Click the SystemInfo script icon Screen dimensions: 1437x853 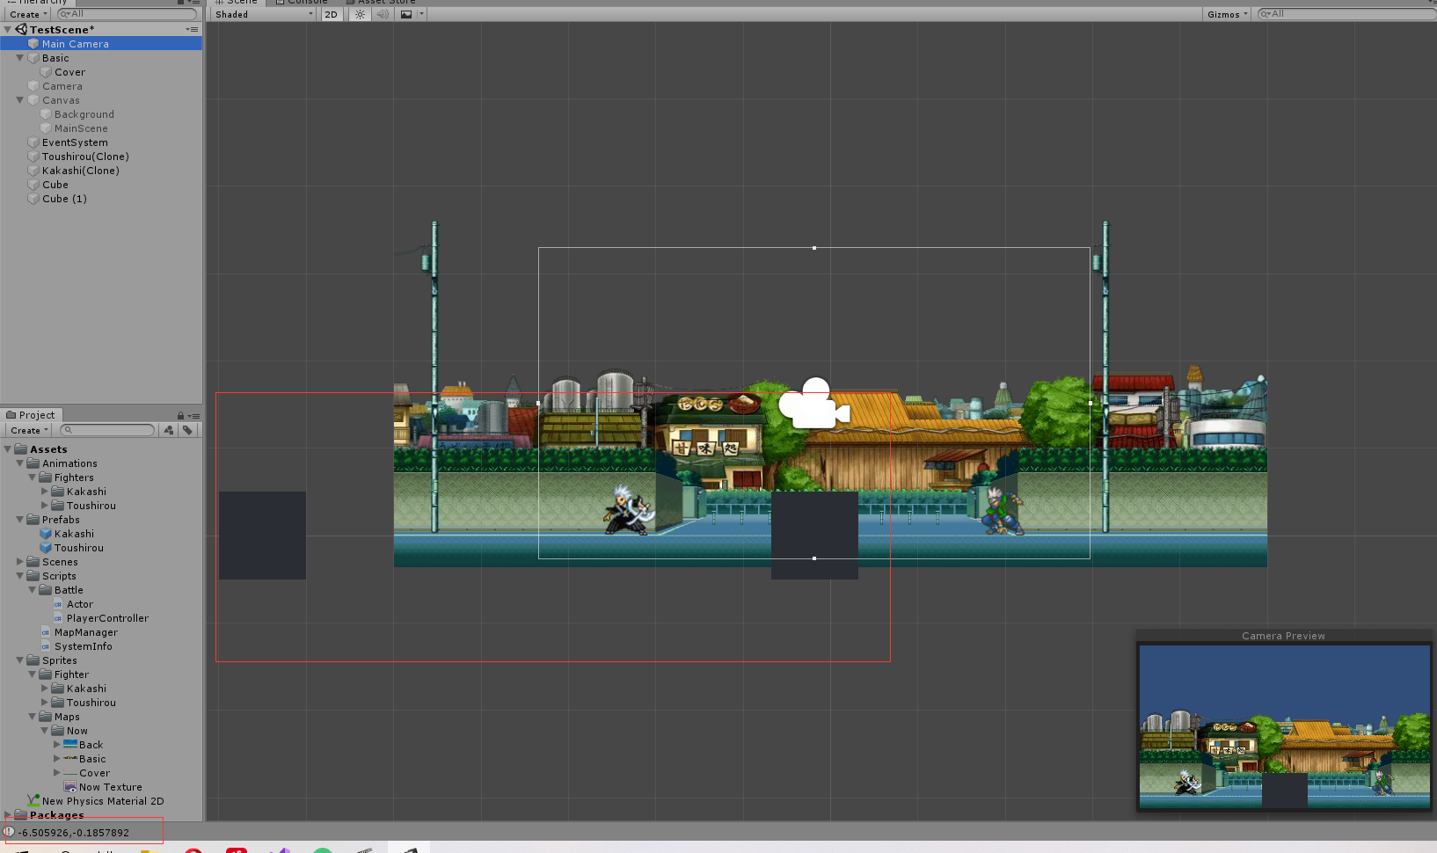tap(46, 646)
